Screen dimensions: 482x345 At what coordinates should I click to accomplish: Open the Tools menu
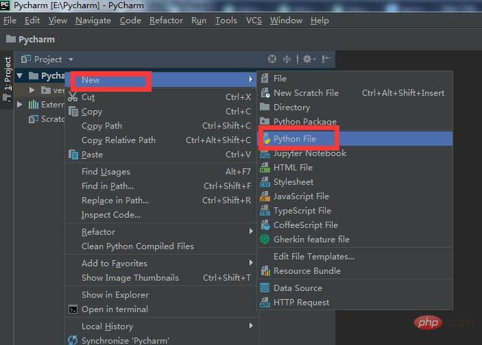226,21
